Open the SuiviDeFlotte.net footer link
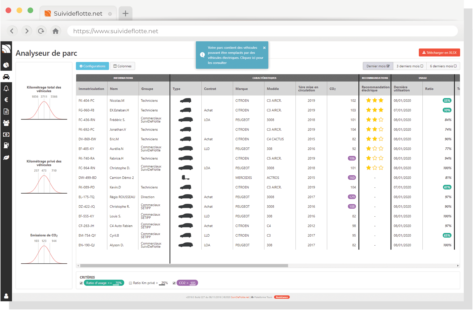 [240, 297]
